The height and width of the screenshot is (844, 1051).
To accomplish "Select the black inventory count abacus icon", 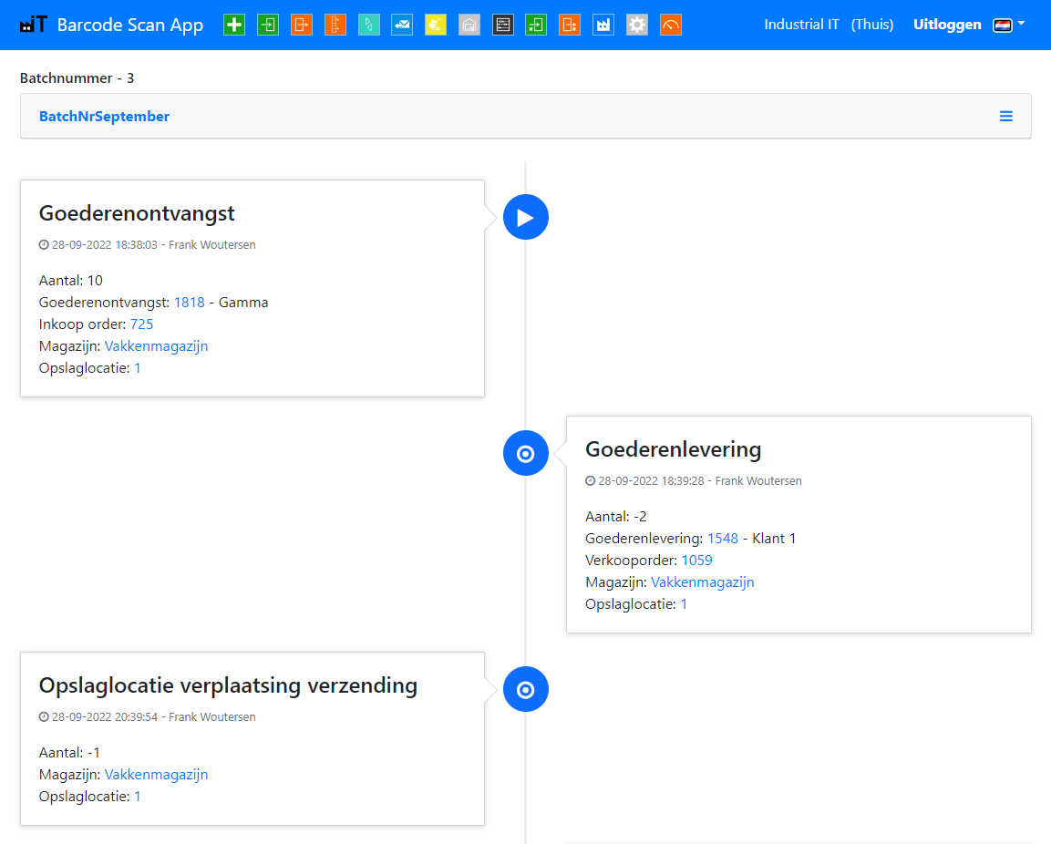I will pos(502,25).
